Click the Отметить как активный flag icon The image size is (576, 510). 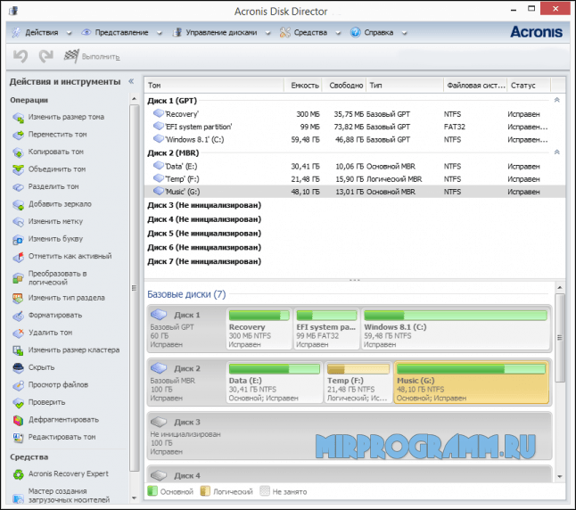18,257
